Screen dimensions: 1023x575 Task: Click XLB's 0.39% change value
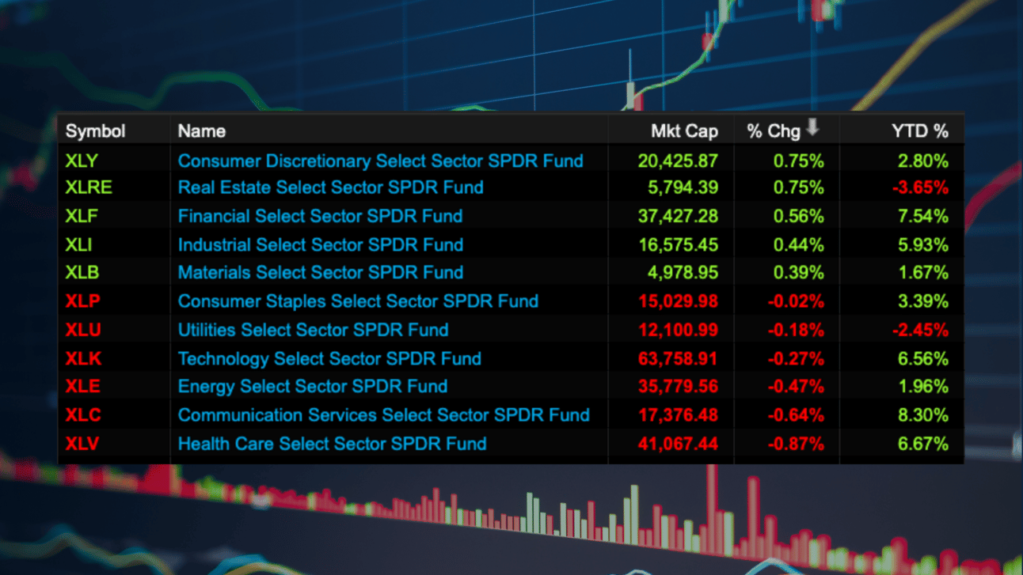[x=798, y=272]
